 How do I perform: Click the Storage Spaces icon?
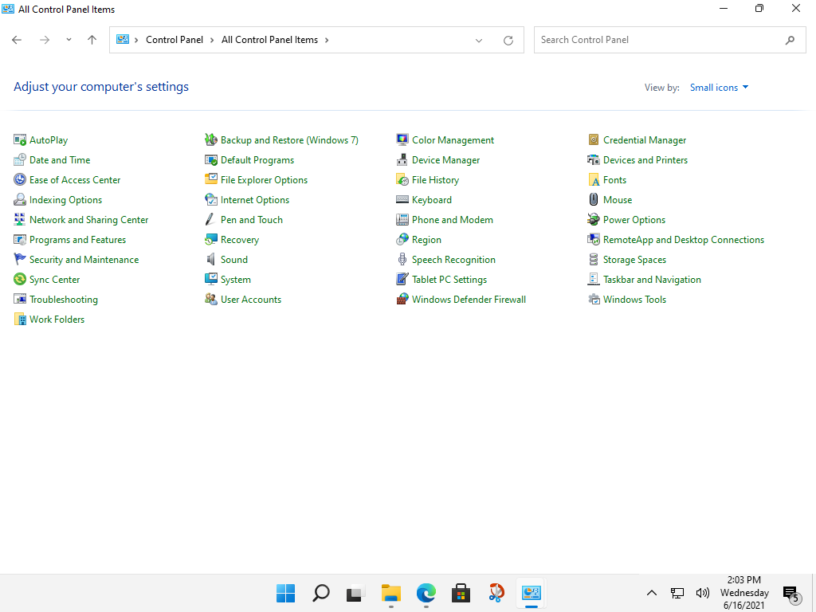(593, 259)
